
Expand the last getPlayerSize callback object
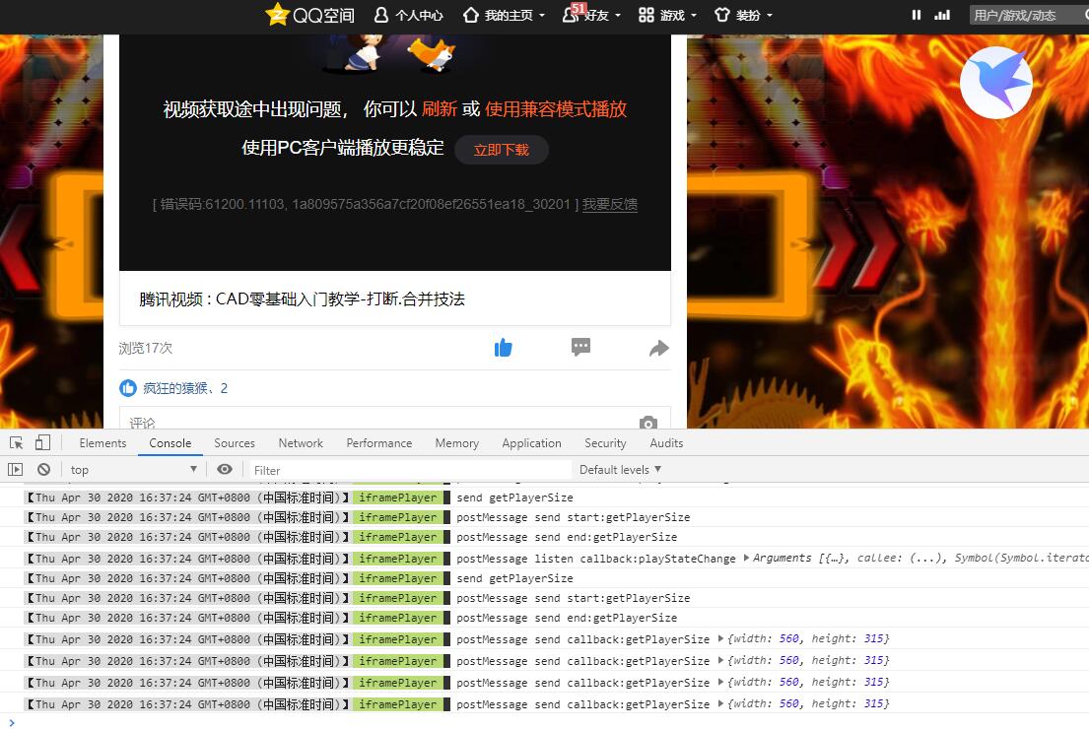[720, 703]
